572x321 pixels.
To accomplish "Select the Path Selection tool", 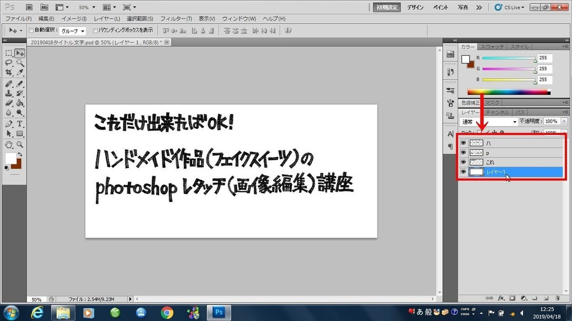I will coord(9,133).
